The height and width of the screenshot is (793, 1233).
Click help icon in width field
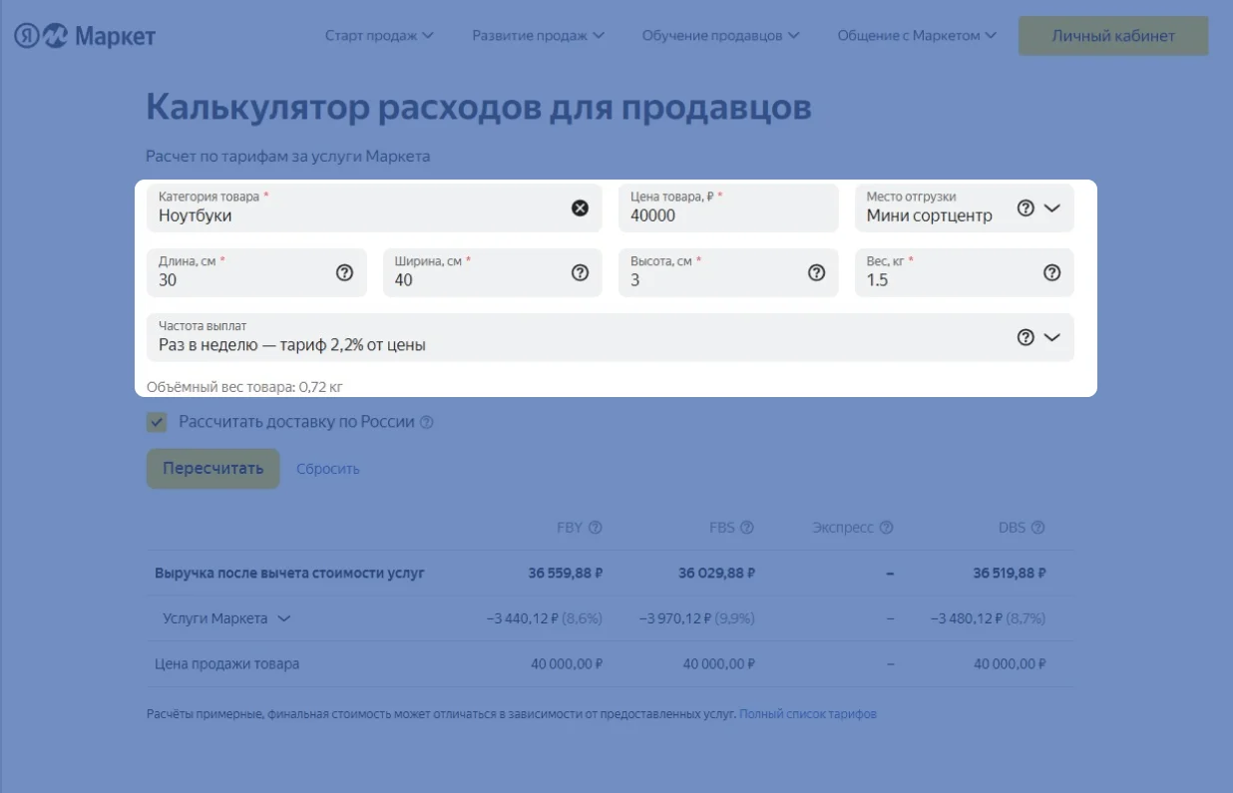[580, 272]
